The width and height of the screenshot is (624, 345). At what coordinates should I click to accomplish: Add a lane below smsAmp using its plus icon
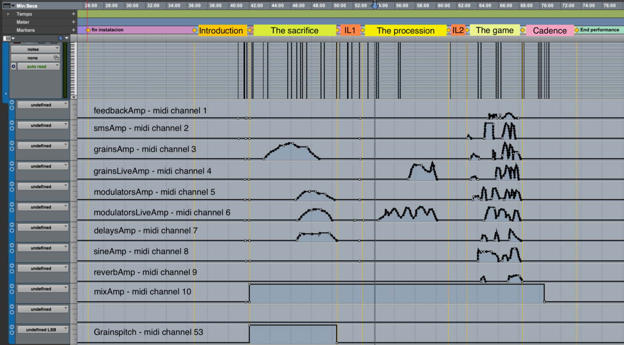click(x=12, y=128)
